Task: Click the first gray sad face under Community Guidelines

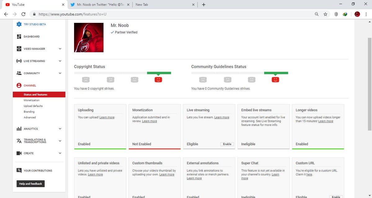Action: coord(203,80)
